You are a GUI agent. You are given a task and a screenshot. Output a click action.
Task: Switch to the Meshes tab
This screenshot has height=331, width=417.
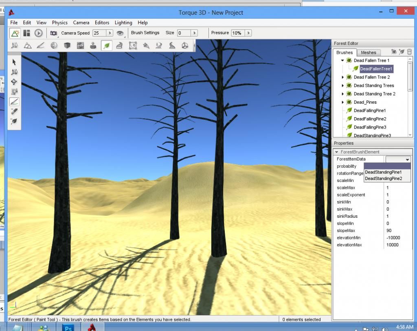[x=369, y=53]
